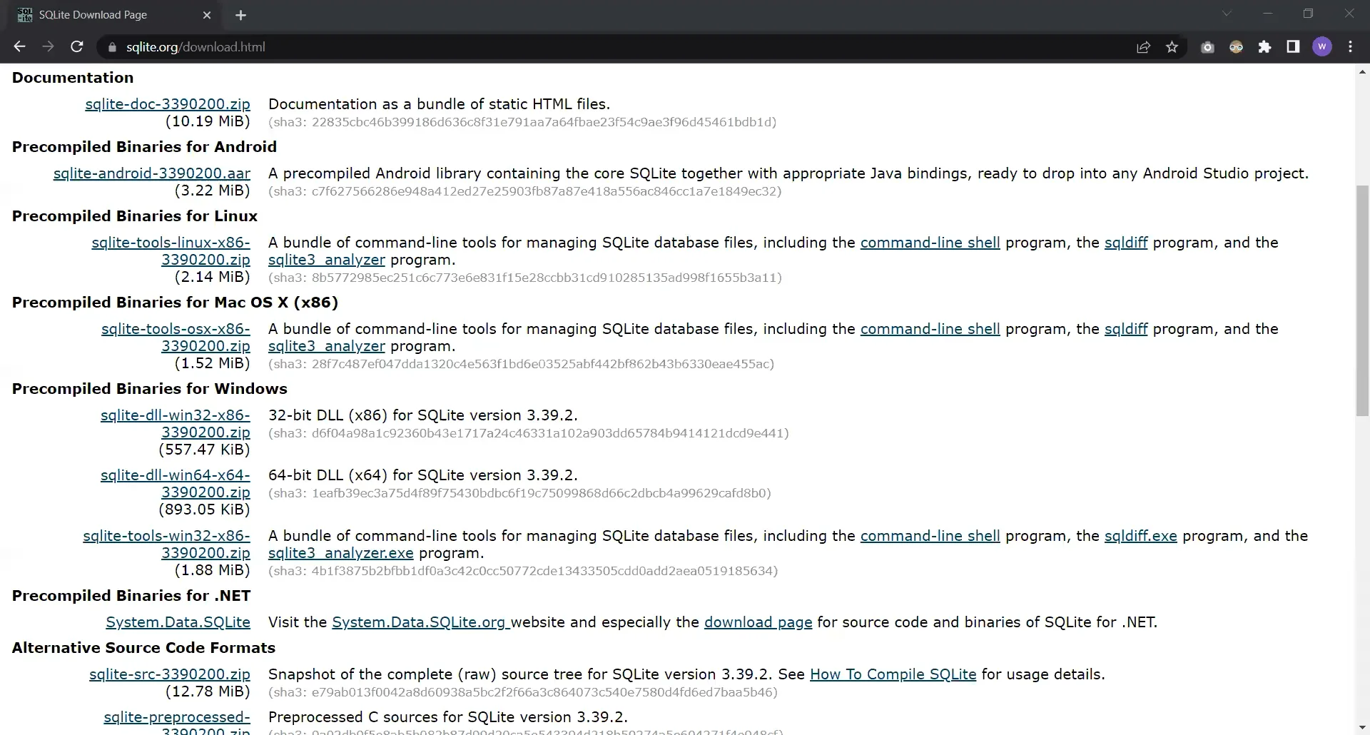Open a new tab with the plus icon
Viewport: 1370px width, 735px height.
tap(242, 15)
